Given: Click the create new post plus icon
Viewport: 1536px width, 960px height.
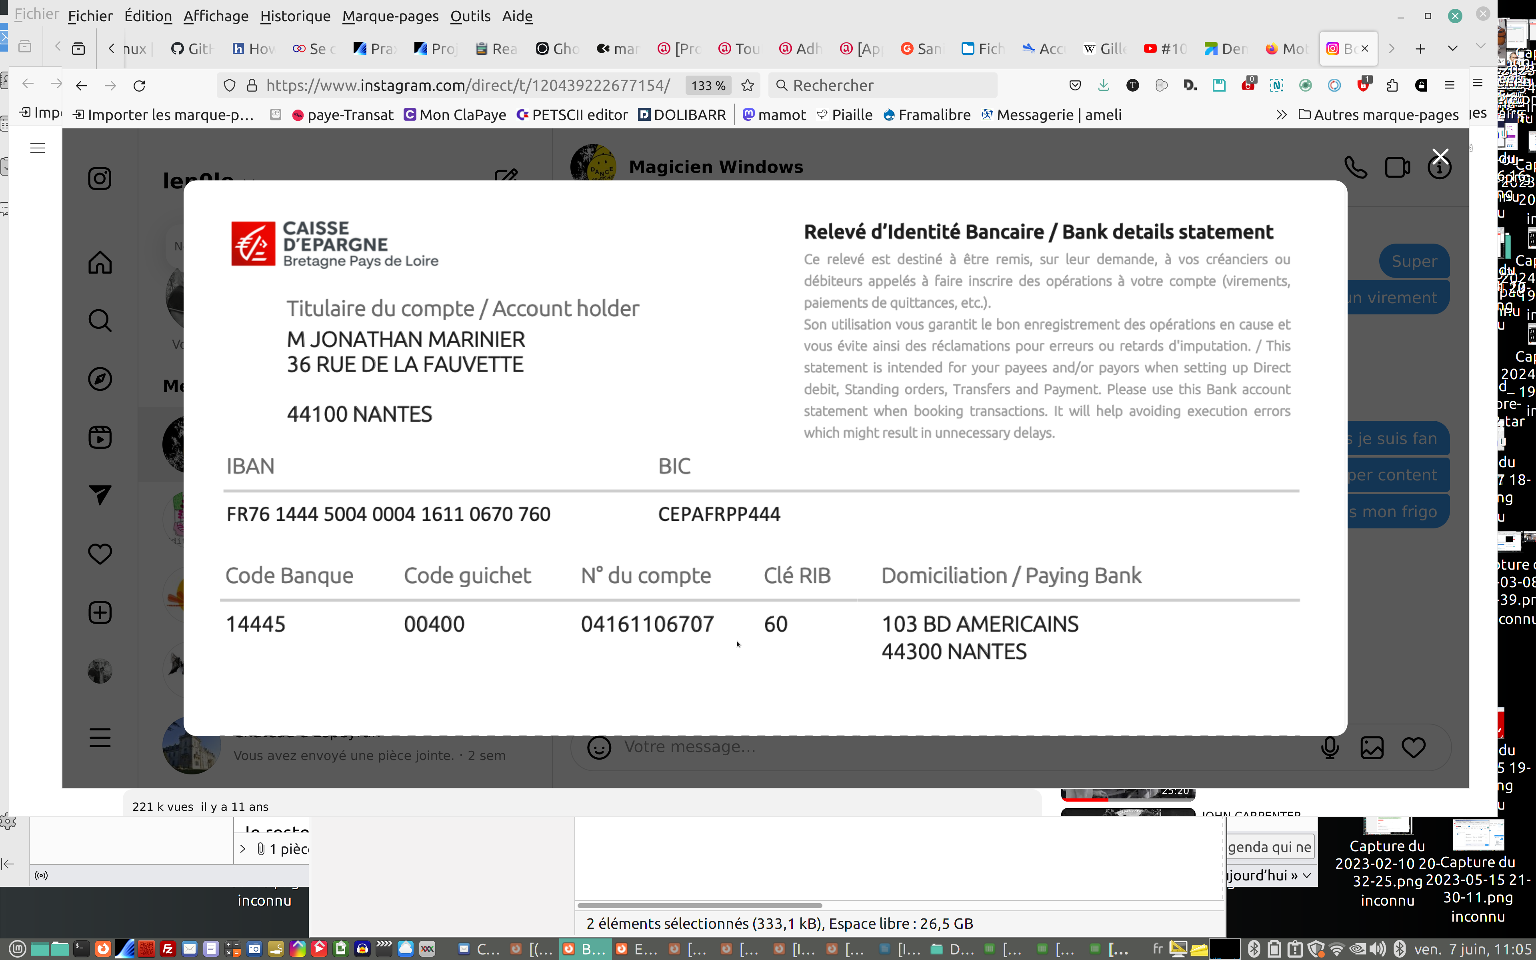Looking at the screenshot, I should [x=100, y=613].
